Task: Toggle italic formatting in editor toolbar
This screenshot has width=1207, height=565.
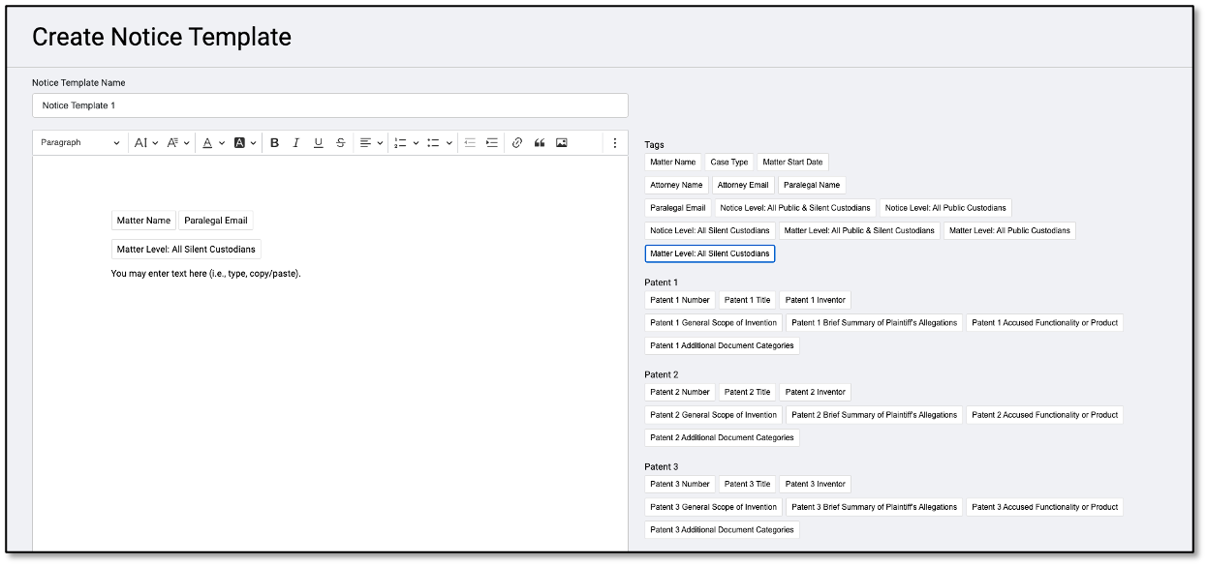Action: (296, 142)
